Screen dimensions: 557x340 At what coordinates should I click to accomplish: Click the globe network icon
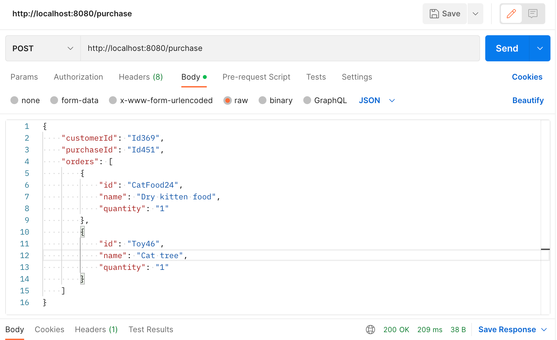coord(370,330)
